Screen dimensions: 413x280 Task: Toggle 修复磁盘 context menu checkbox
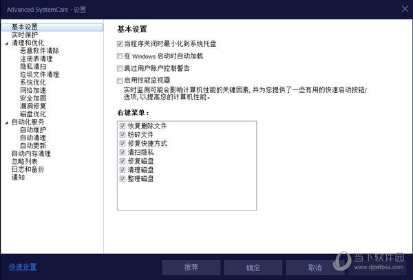pyautogui.click(x=123, y=161)
